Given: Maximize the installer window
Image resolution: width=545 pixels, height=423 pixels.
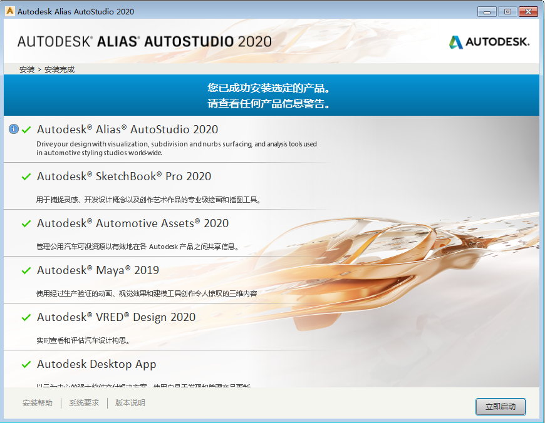Looking at the screenshot, I should pyautogui.click(x=507, y=12).
